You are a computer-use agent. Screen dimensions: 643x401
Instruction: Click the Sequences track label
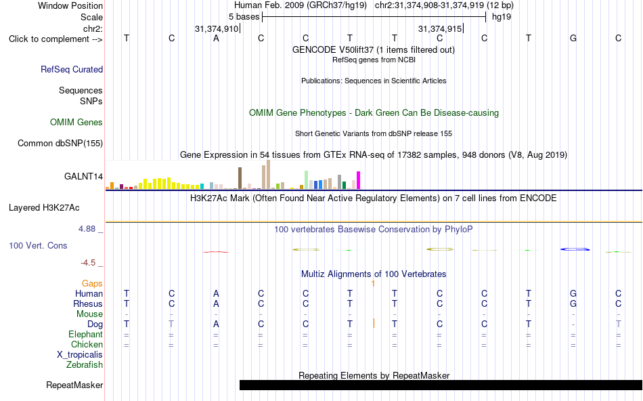pos(81,90)
